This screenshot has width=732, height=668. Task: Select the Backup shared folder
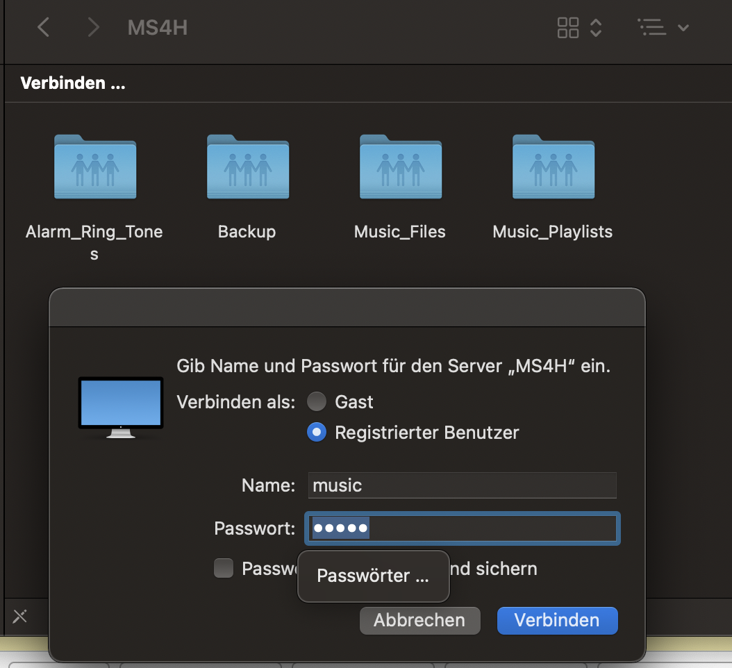247,168
